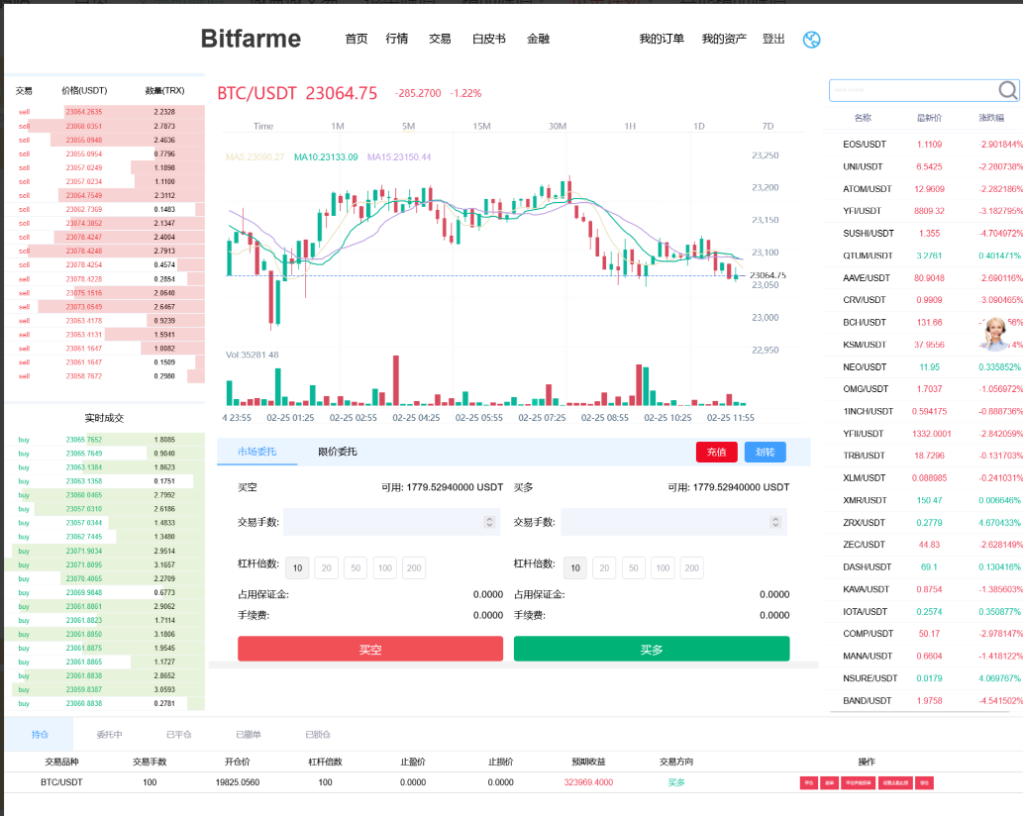Click the magnifier icon in the search box
This screenshot has height=816, width=1023.
point(1007,91)
